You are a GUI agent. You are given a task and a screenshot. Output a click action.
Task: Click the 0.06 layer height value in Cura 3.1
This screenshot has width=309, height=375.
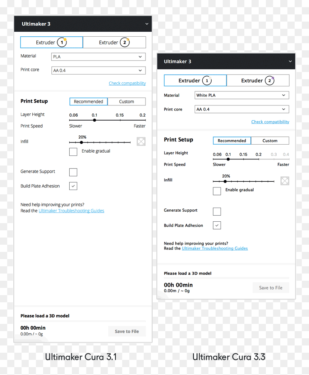point(74,115)
